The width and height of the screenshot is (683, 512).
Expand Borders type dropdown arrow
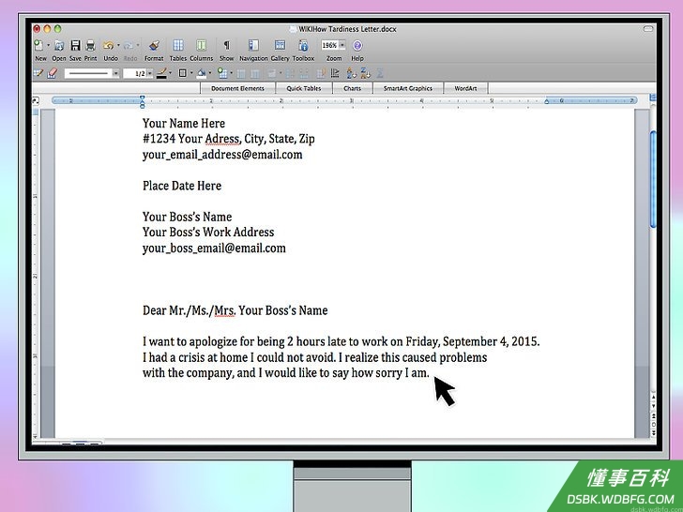click(191, 73)
